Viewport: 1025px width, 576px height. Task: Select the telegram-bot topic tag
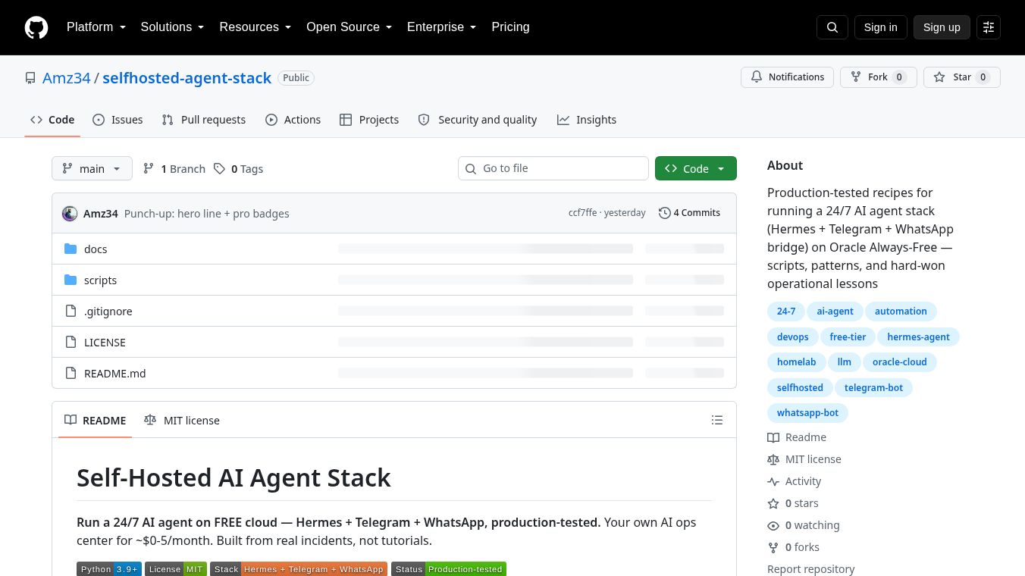[x=873, y=388]
